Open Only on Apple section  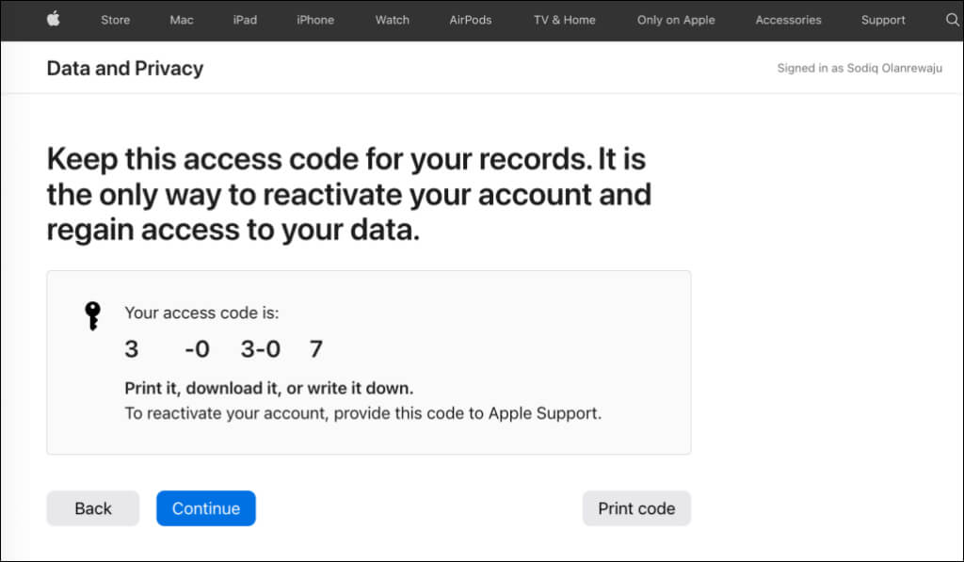coord(676,20)
